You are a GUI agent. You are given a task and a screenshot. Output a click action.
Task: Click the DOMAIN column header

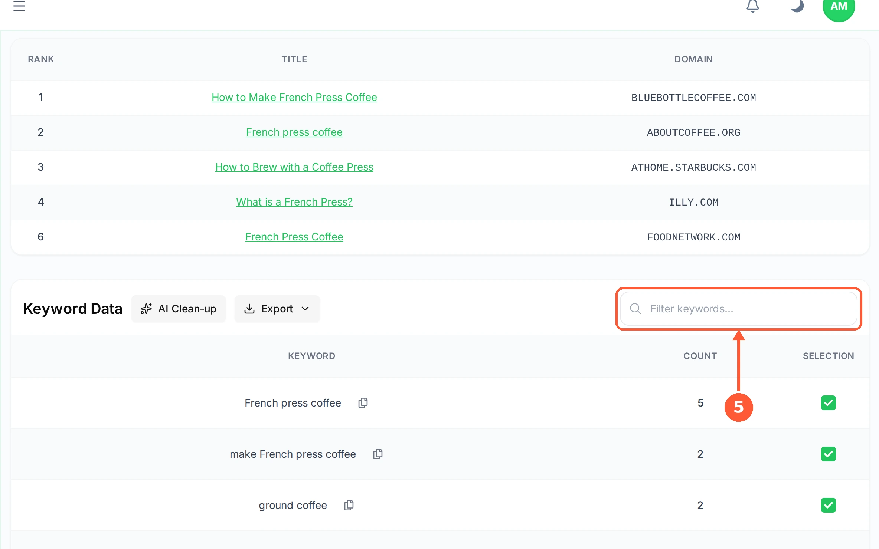(x=693, y=59)
